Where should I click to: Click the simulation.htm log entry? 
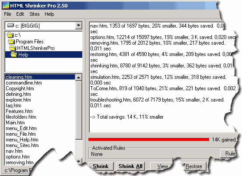pos(158,80)
